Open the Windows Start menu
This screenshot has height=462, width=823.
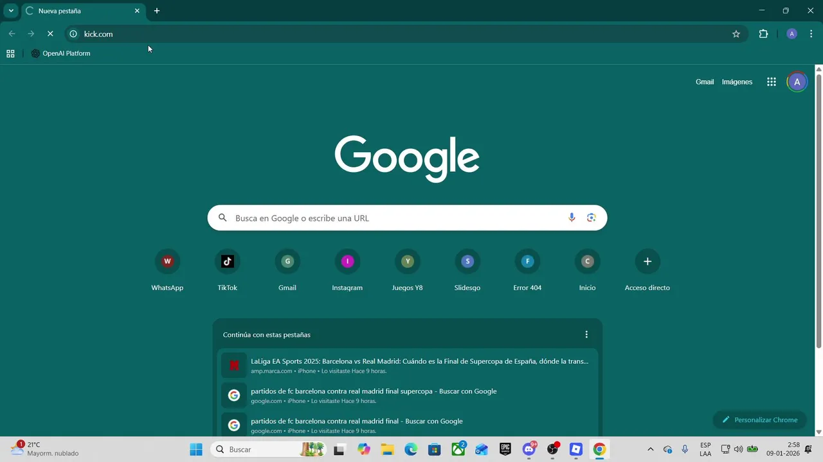click(196, 449)
